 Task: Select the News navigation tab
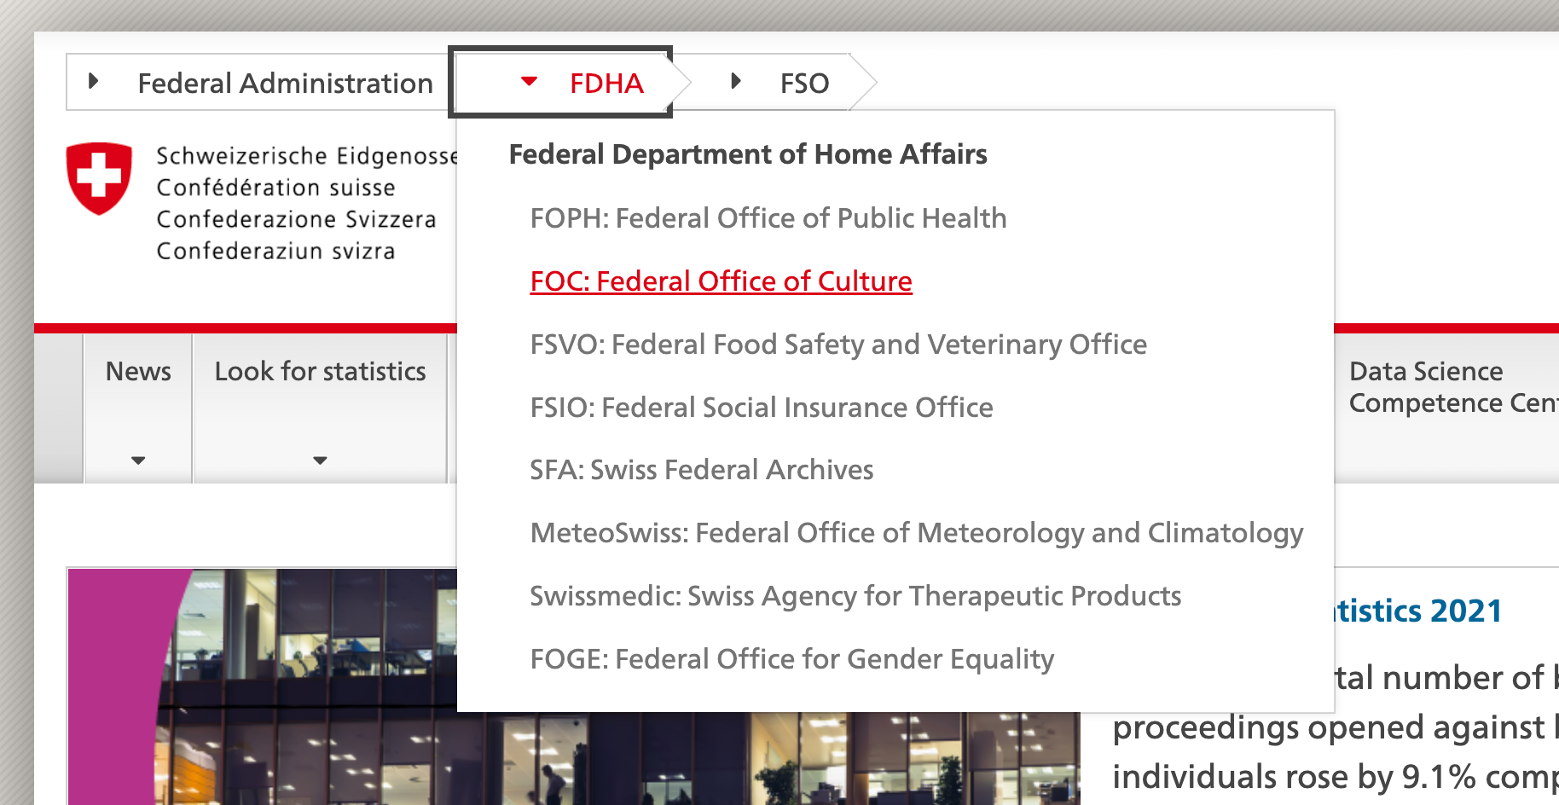138,372
